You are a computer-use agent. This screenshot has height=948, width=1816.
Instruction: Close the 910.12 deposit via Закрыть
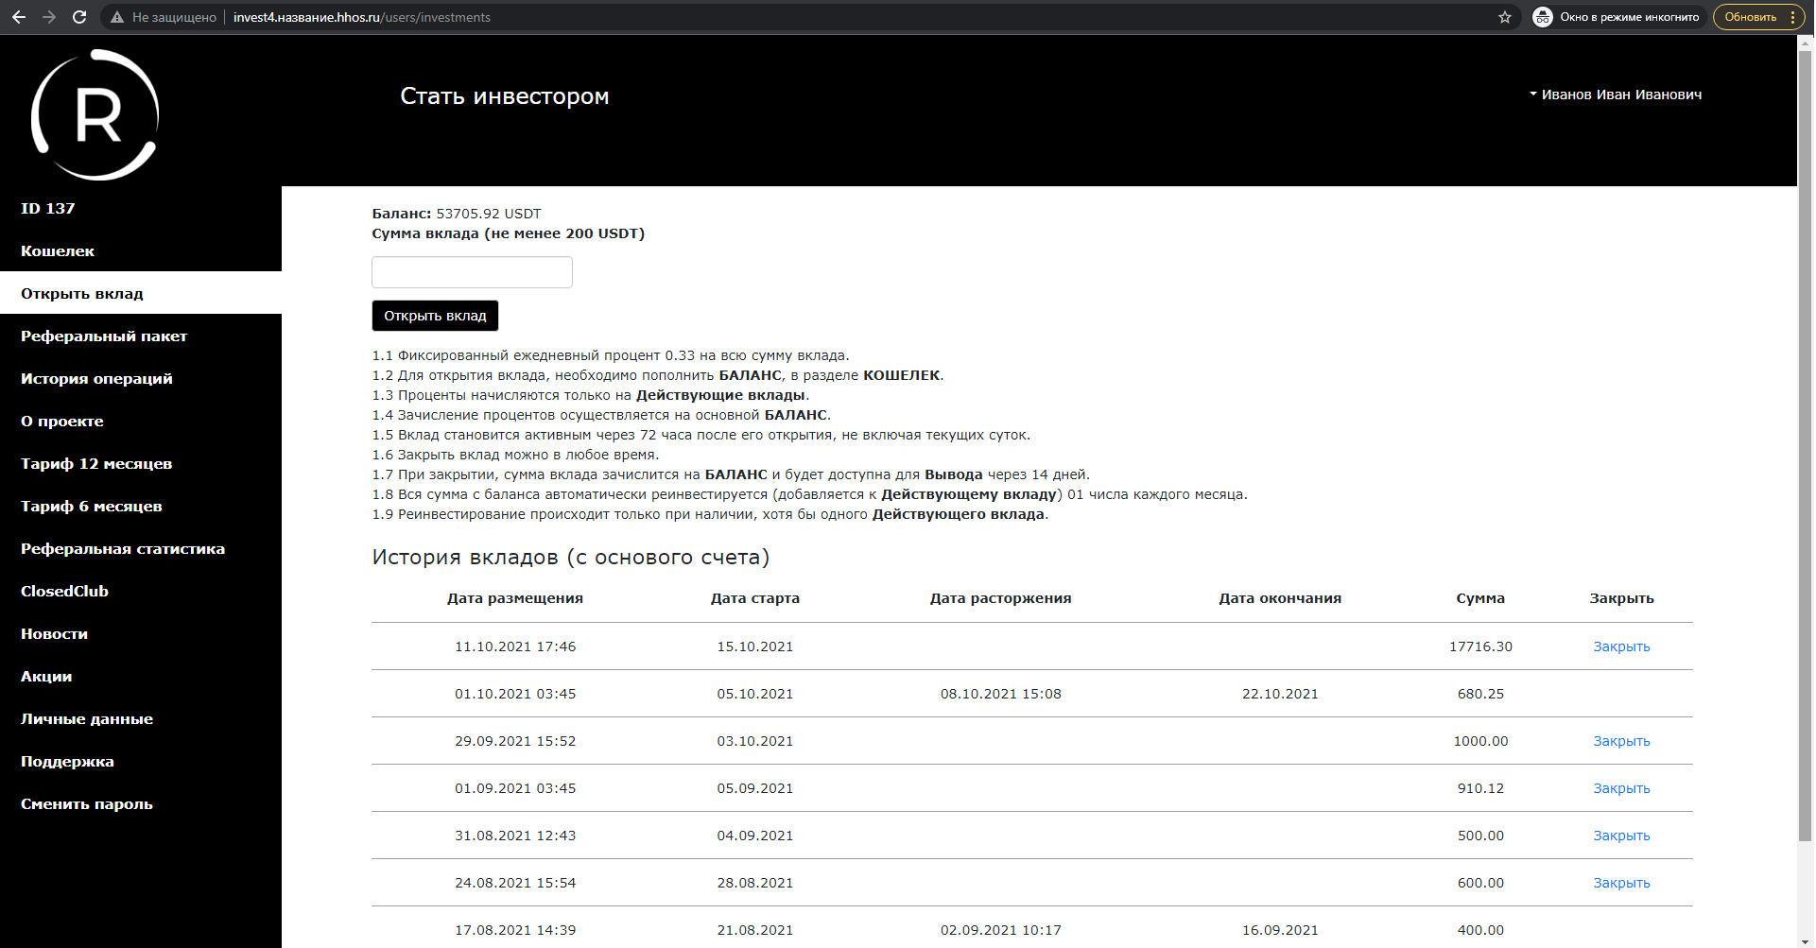tap(1621, 788)
